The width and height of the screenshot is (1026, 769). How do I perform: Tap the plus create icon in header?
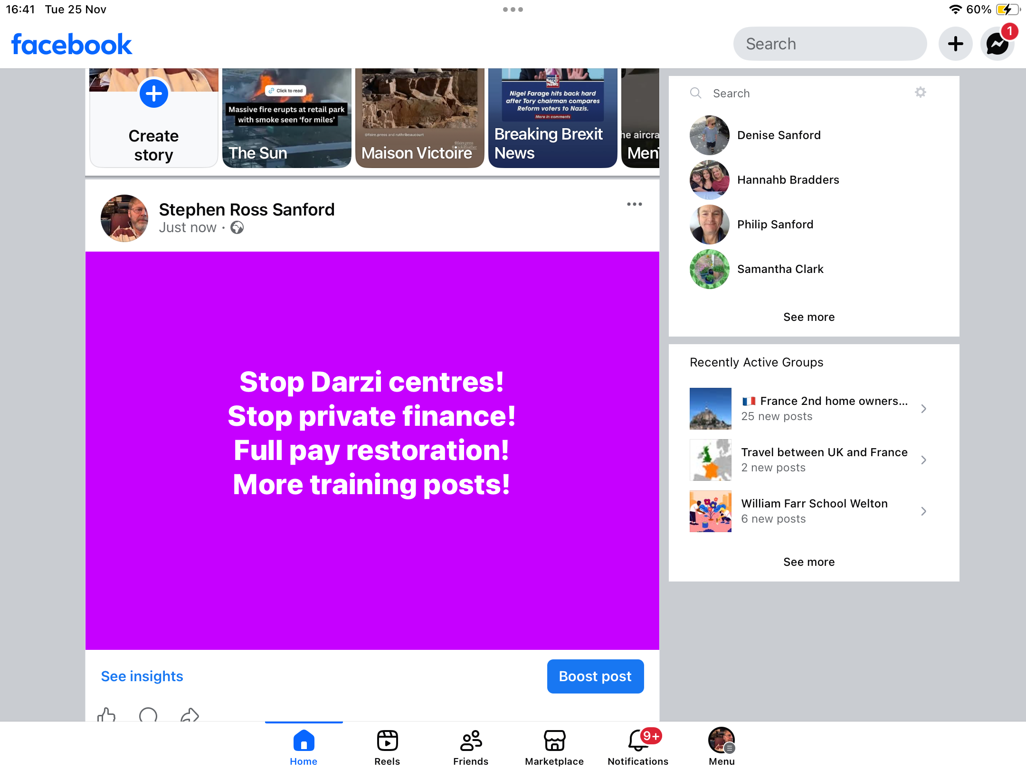(955, 44)
